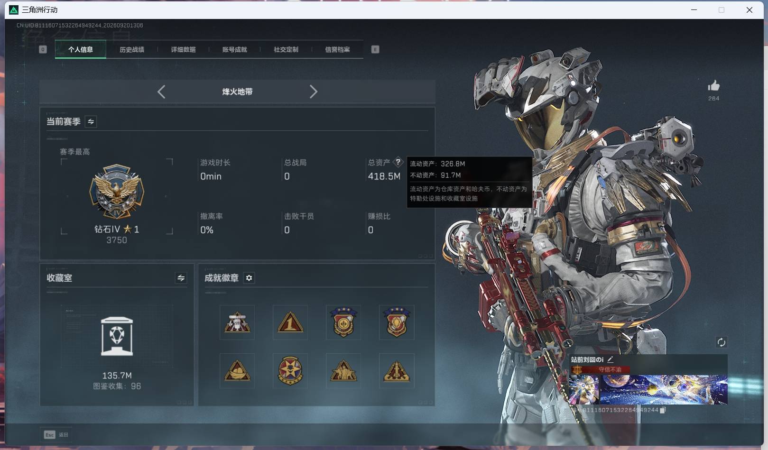
Task: Click the 流动资产: 326.8M tooltip line
Action: tap(437, 164)
